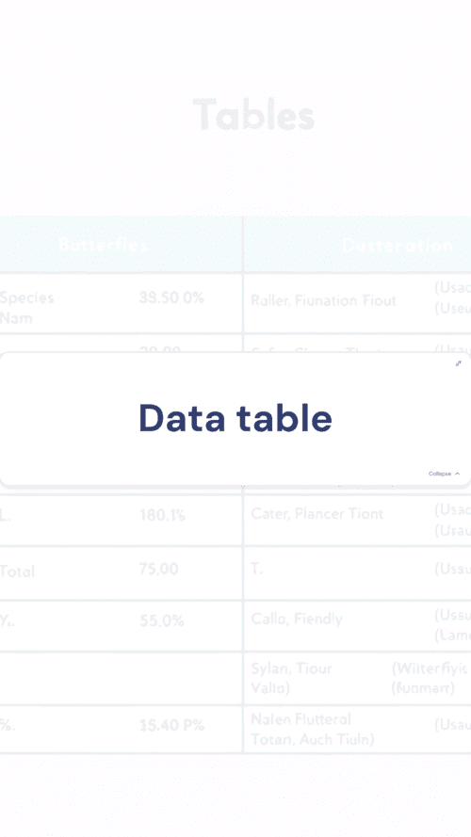Click the expand icon on the Data table card

click(x=458, y=363)
